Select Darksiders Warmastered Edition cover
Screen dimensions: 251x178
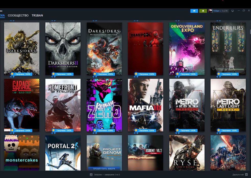click(x=104, y=49)
